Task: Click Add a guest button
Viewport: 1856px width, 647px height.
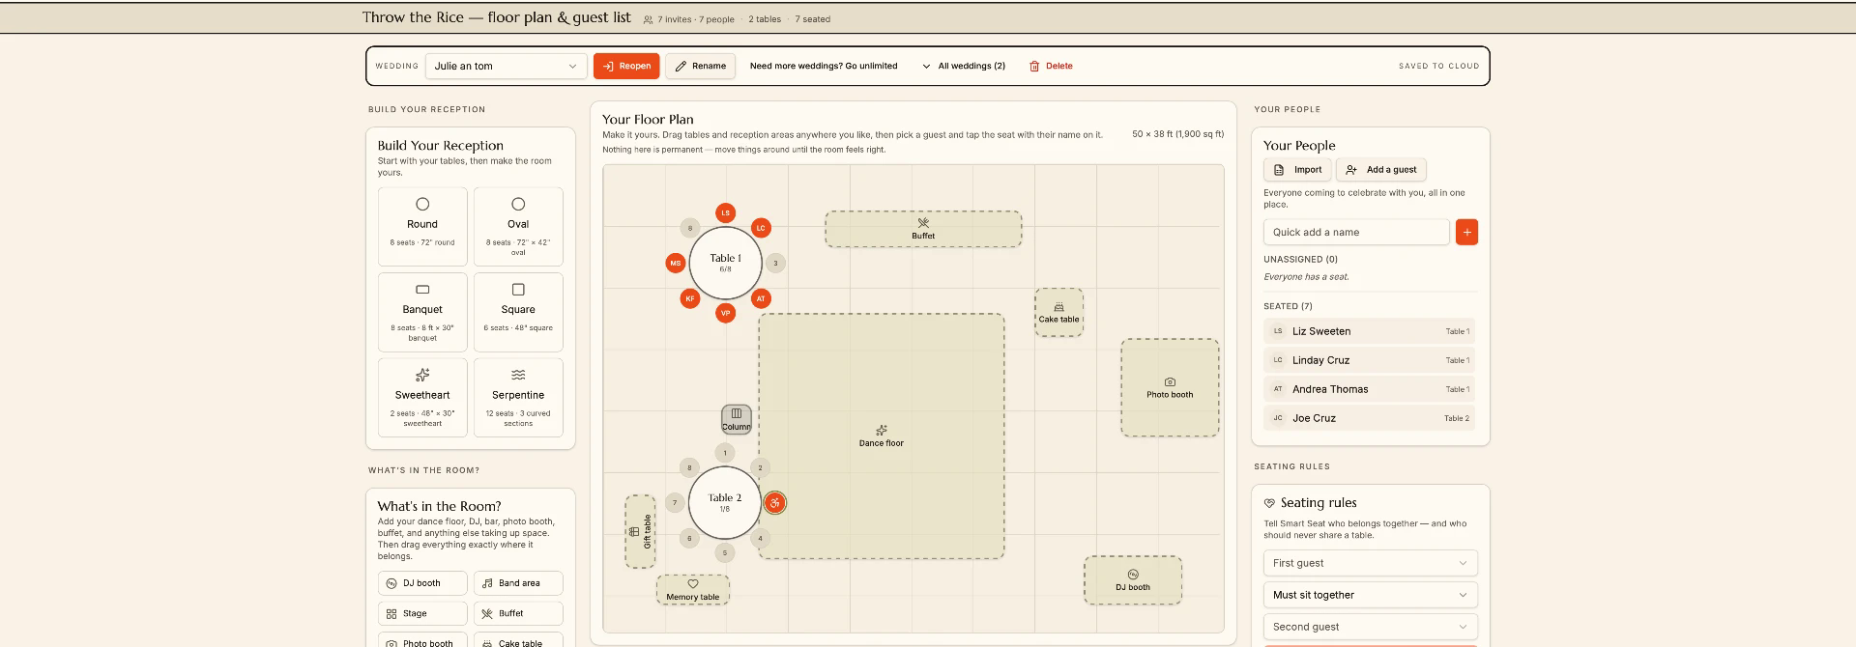Action: 1381,170
